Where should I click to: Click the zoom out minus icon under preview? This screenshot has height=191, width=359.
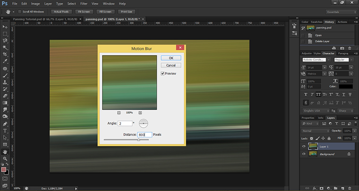point(119,113)
